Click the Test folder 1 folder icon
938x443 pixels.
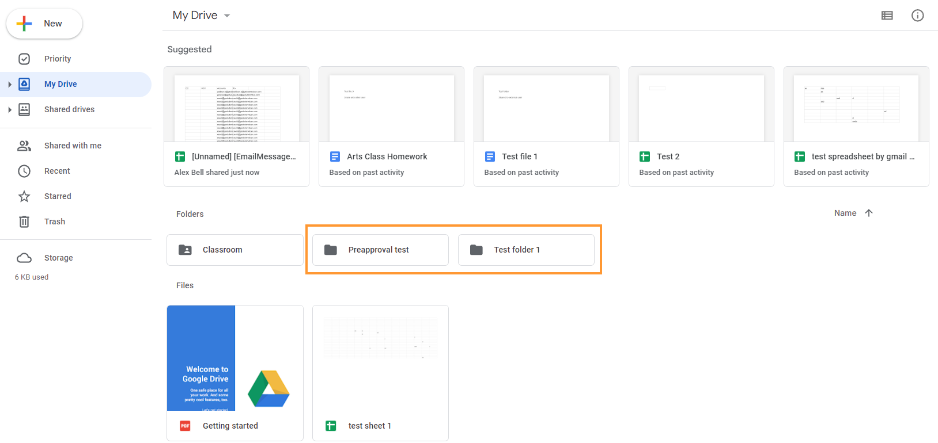pyautogui.click(x=476, y=250)
